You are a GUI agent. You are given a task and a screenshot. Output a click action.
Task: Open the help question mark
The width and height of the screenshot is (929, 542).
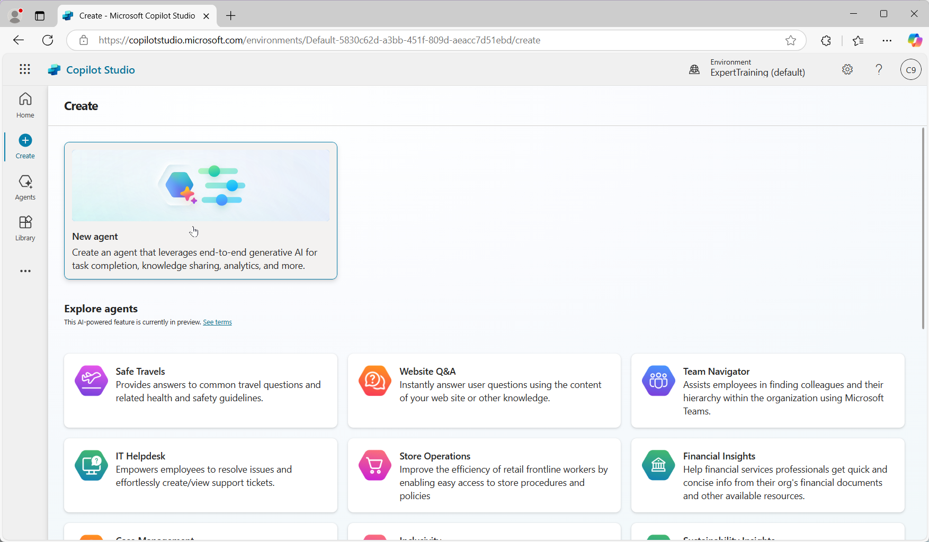tap(879, 69)
